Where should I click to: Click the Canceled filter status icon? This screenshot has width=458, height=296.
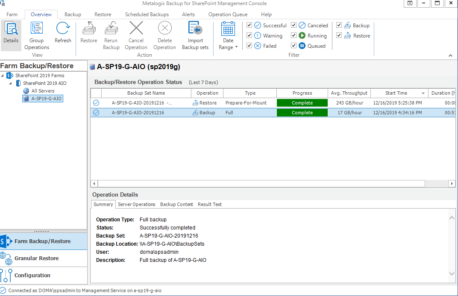[302, 25]
